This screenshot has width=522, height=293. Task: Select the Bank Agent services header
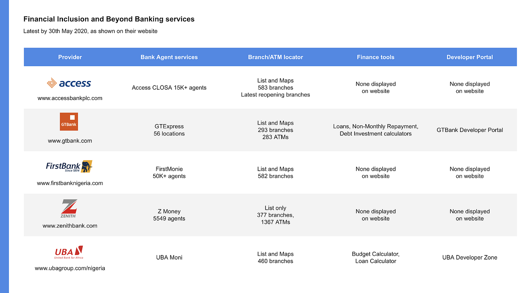tap(169, 57)
